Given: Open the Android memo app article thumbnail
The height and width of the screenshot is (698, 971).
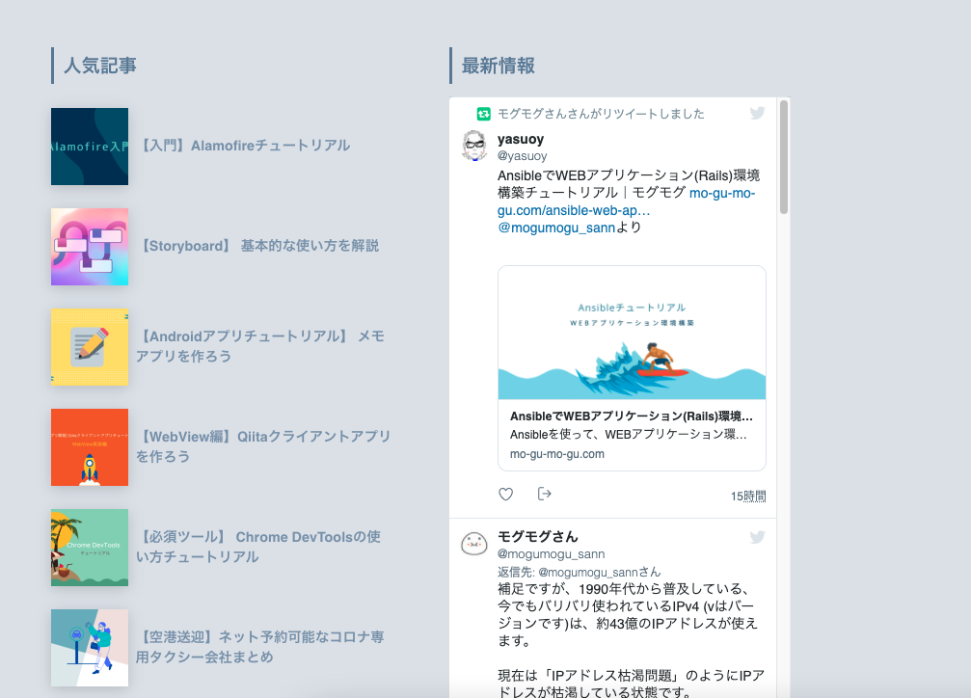Looking at the screenshot, I should coord(90,347).
